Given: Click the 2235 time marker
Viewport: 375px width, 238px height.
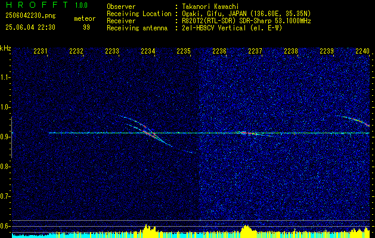Looking at the screenshot, I should pyautogui.click(x=184, y=51).
